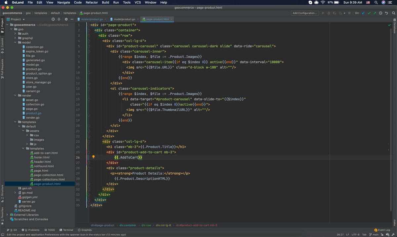The width and height of the screenshot is (397, 237).
Task: Open the Event Log
Action: [382, 230]
